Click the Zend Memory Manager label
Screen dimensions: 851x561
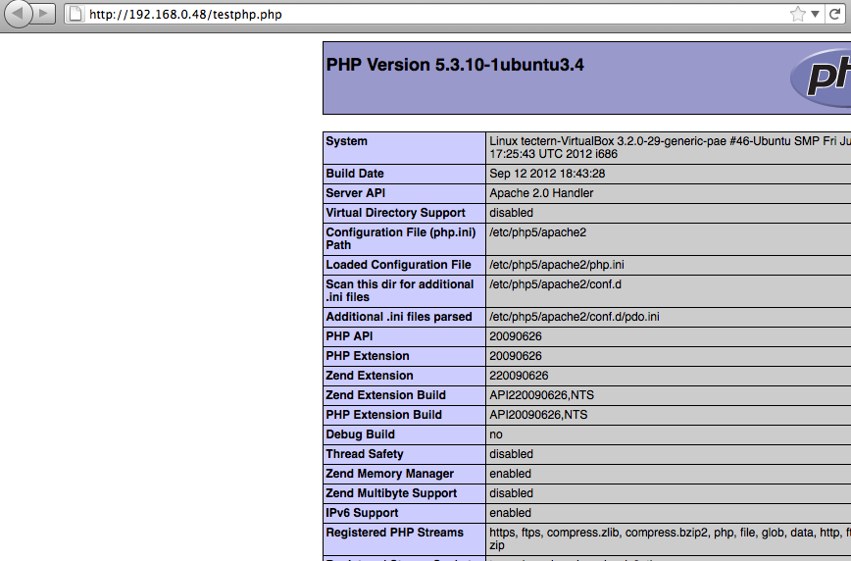click(x=389, y=474)
